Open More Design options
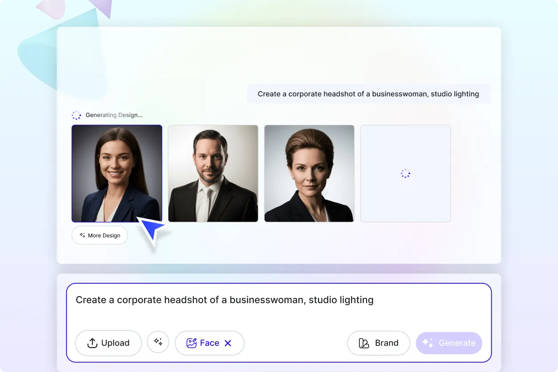Image resolution: width=558 pixels, height=372 pixels. click(100, 235)
